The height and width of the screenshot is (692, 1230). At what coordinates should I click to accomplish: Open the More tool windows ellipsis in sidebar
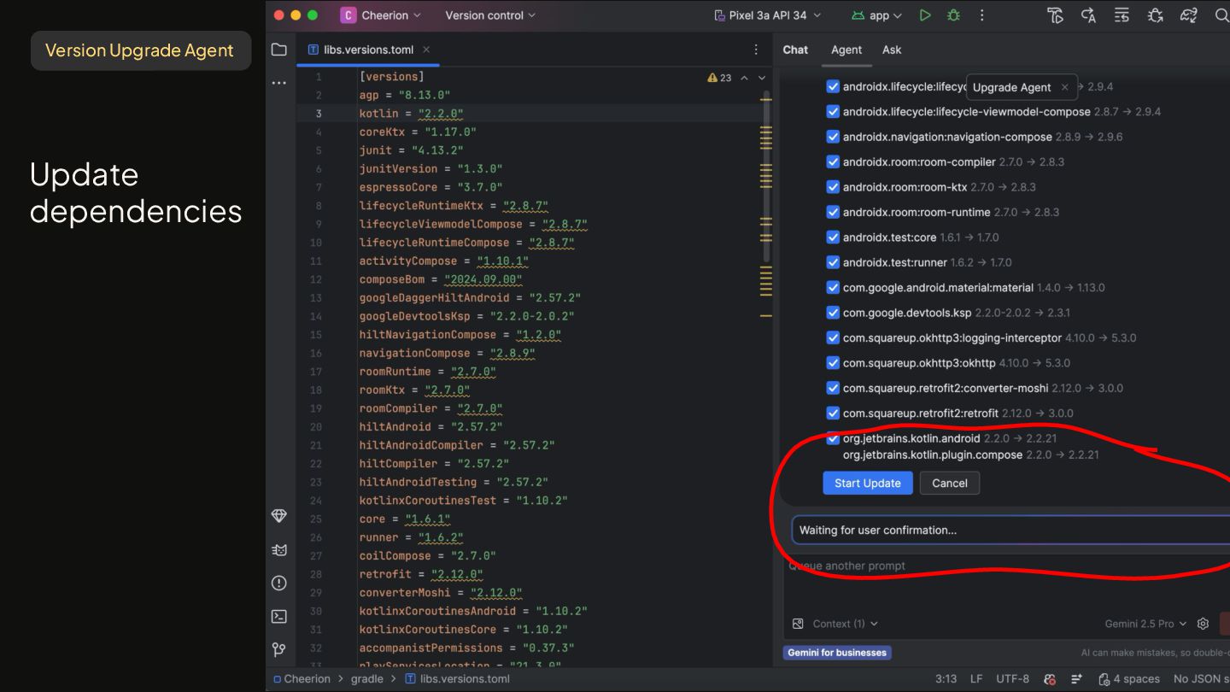tap(278, 83)
